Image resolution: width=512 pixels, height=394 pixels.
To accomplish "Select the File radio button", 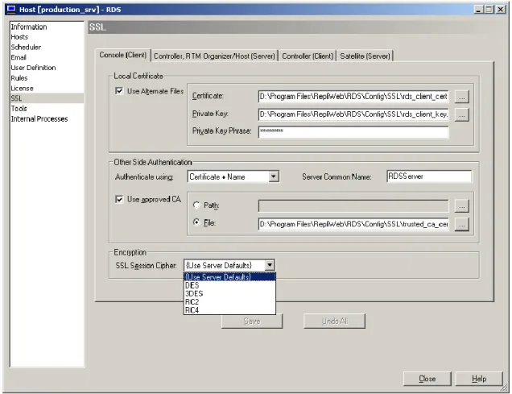I will click(196, 222).
